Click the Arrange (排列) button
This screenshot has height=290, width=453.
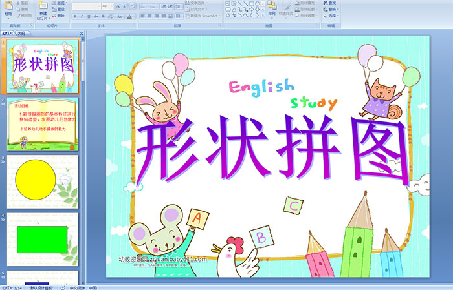272,9
